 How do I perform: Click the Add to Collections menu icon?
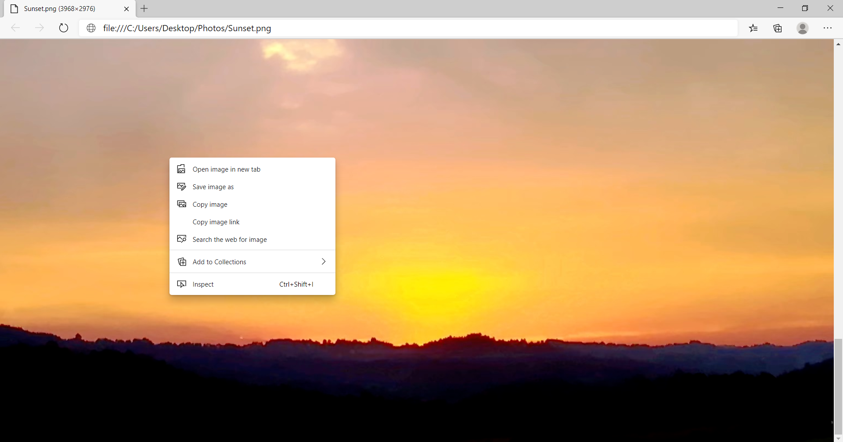[x=182, y=262]
